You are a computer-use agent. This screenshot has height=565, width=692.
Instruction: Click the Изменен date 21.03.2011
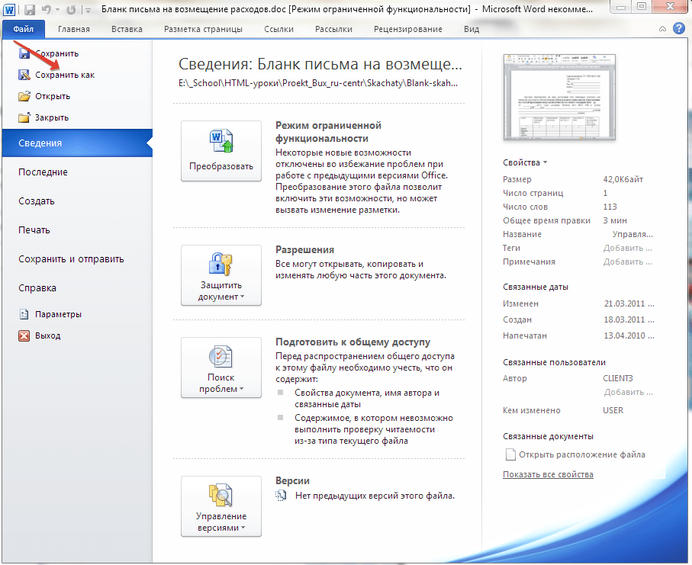[x=629, y=303]
